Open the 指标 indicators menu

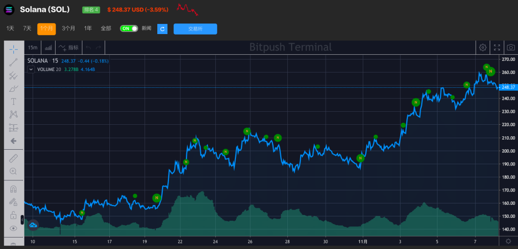(69, 47)
